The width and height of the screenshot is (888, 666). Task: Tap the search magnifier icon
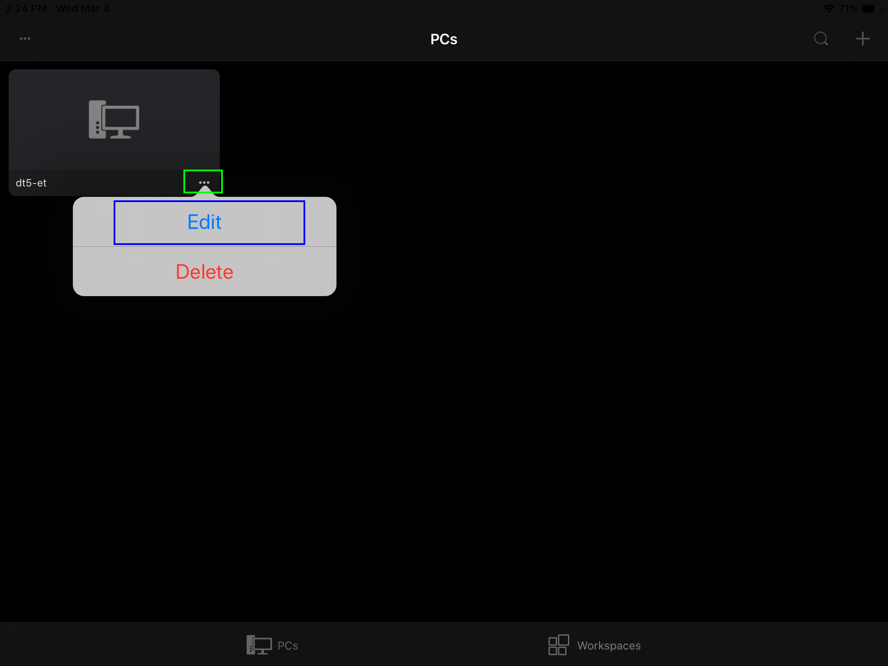click(821, 39)
